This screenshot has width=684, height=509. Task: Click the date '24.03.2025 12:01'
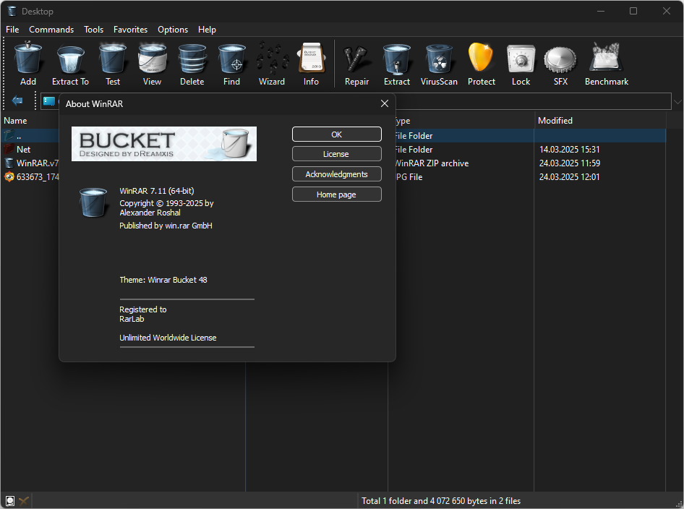(x=569, y=176)
